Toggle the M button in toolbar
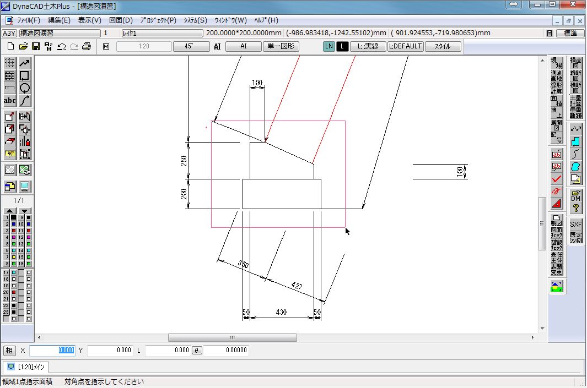 pos(106,46)
